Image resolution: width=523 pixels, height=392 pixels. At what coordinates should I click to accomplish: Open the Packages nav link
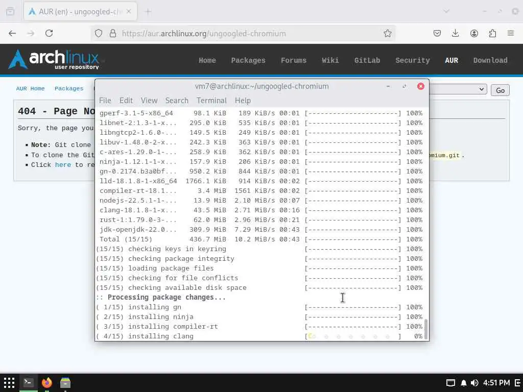(x=248, y=60)
